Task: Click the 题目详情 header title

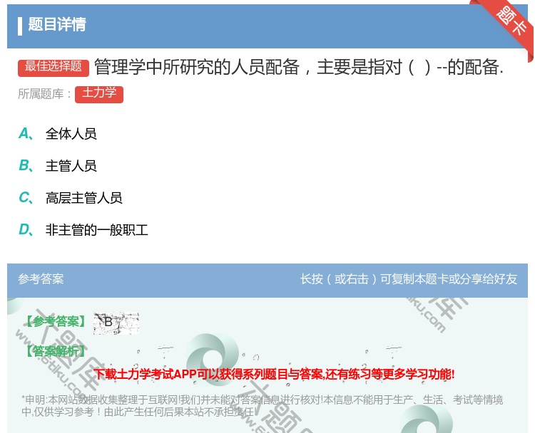Action: [57, 25]
